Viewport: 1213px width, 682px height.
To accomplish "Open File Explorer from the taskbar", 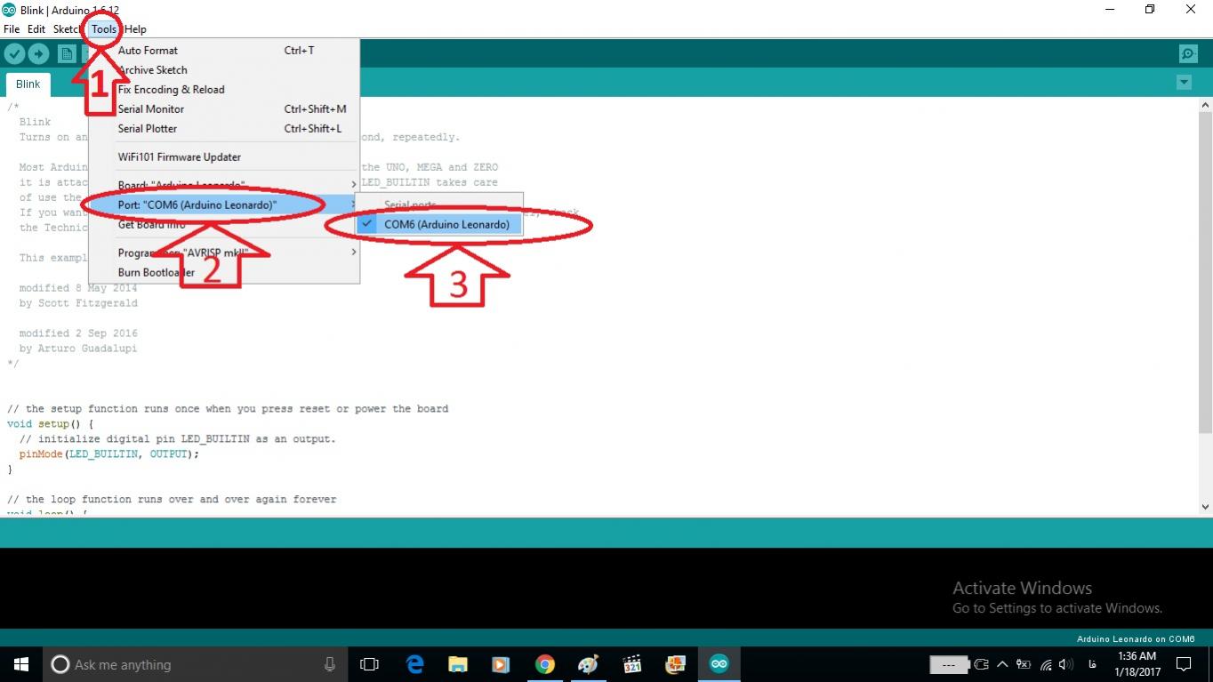I will pyautogui.click(x=458, y=664).
